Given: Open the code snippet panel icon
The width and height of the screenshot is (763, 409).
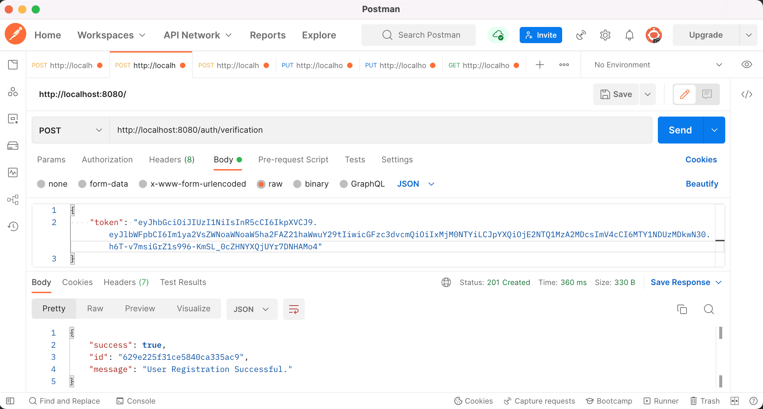Looking at the screenshot, I should click(x=746, y=94).
